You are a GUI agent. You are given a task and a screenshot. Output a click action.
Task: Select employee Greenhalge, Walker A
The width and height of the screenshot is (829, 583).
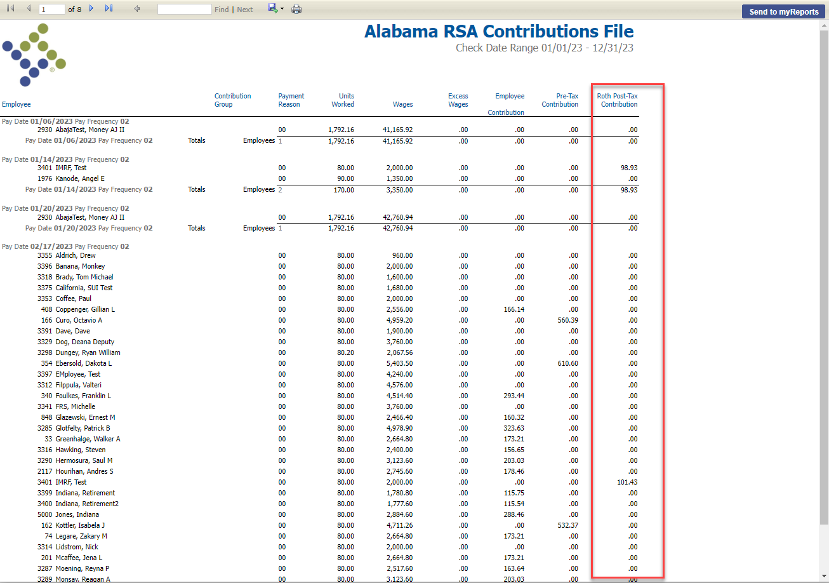tap(88, 439)
